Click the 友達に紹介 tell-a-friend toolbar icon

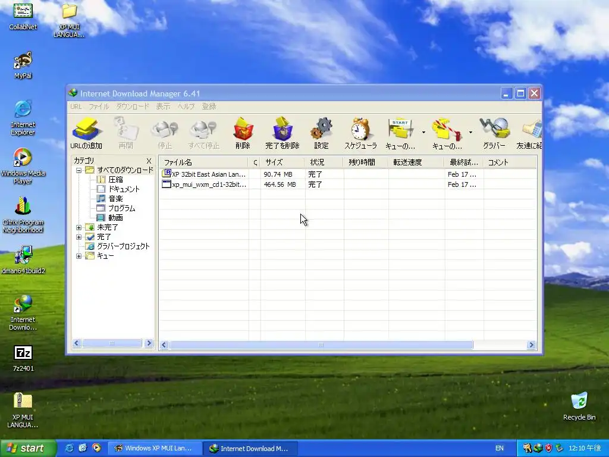[x=530, y=133]
